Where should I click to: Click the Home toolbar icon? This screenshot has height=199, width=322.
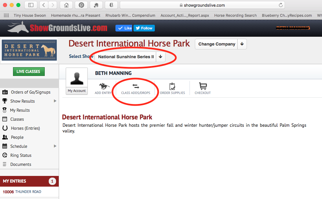[66, 5]
